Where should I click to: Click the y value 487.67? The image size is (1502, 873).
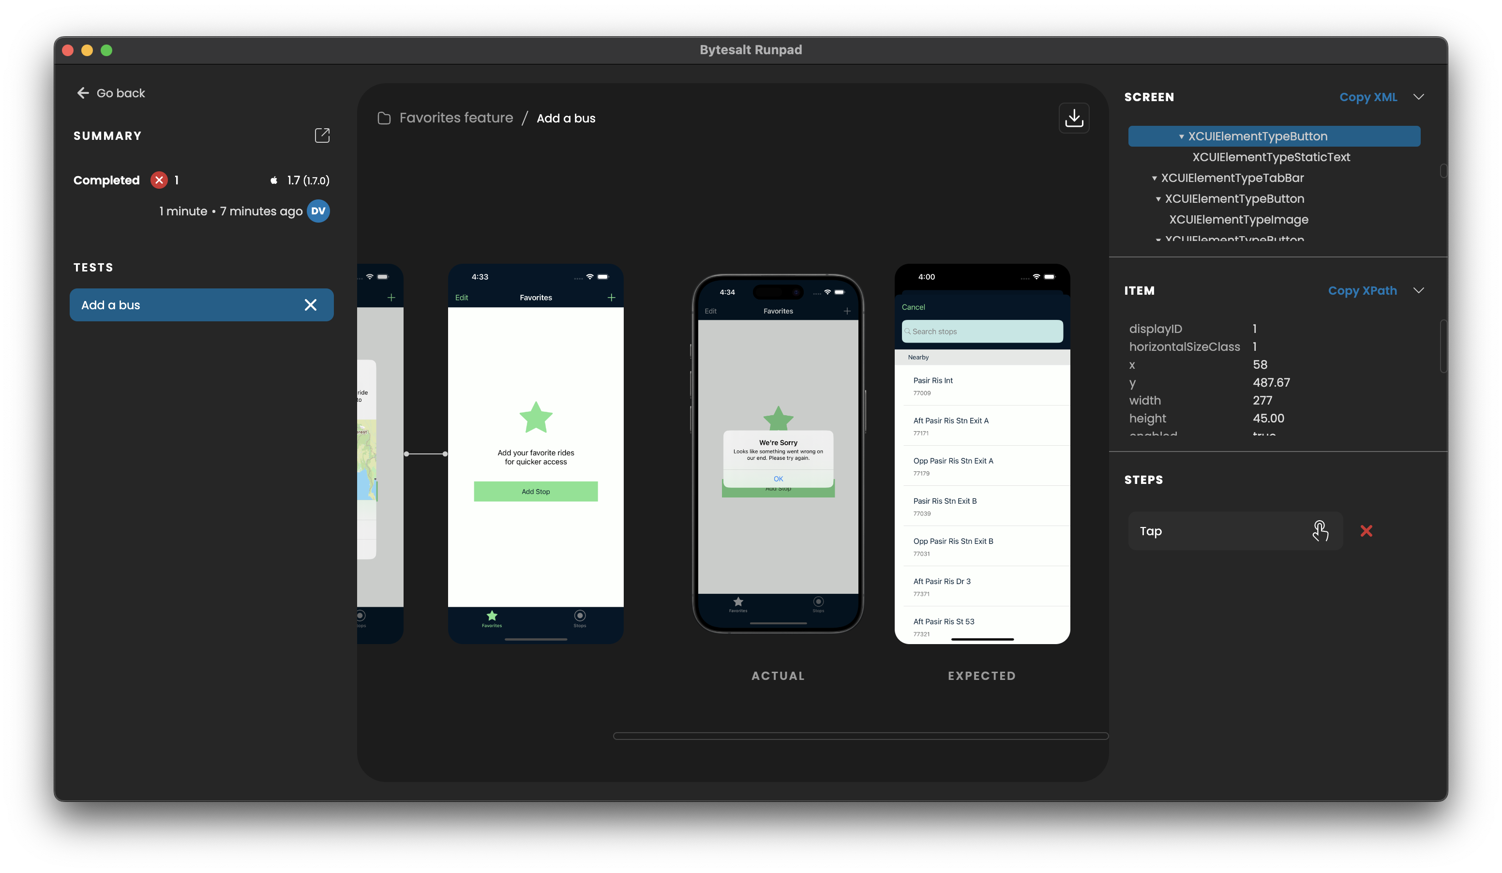1271,383
